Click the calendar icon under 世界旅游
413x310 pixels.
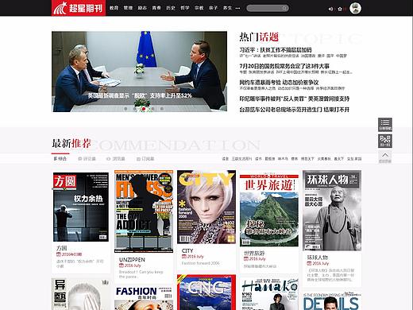click(x=246, y=259)
